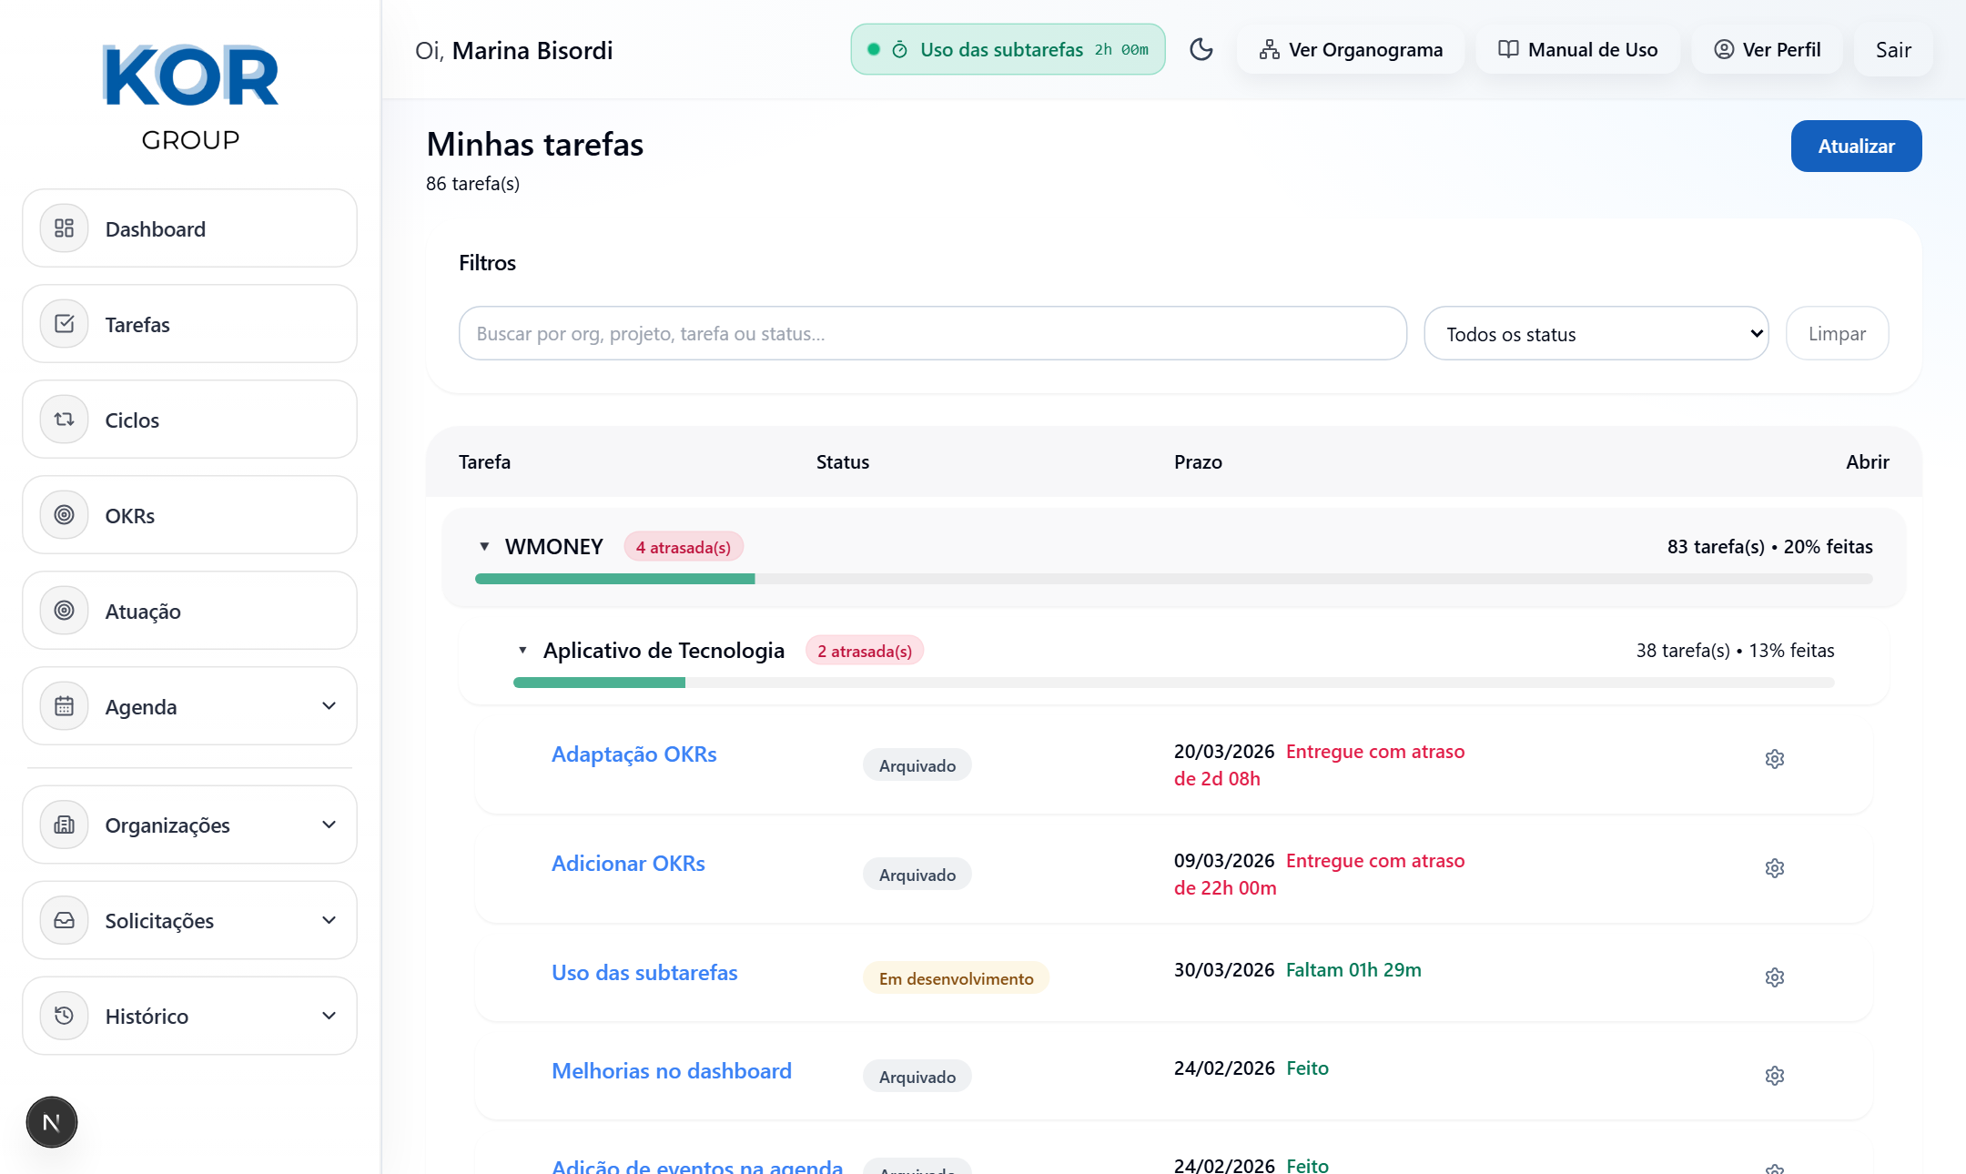1966x1174 pixels.
Task: Open the Todos os status dropdown
Action: (x=1596, y=334)
